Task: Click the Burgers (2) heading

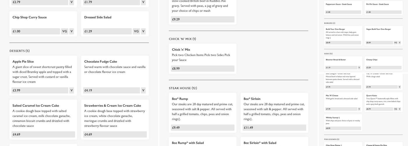Action: [x=330, y=23]
